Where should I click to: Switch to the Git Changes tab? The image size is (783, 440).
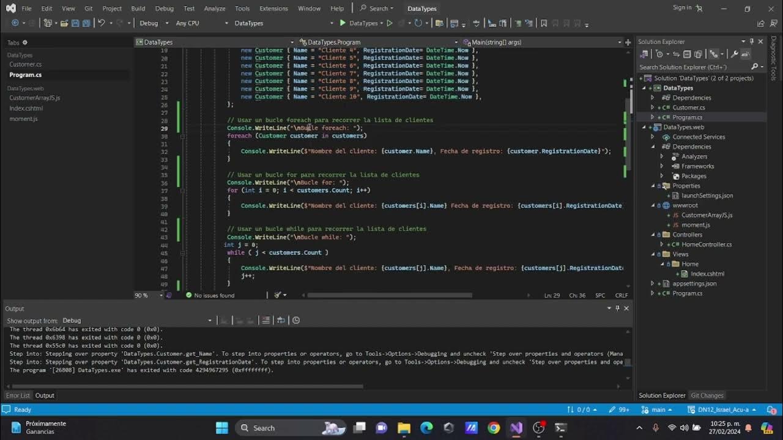coord(707,395)
